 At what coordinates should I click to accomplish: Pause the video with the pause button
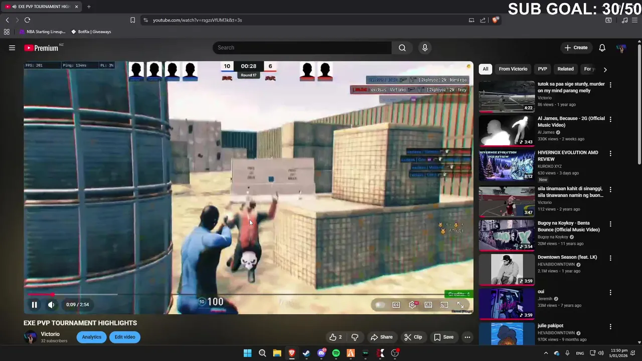coord(34,304)
